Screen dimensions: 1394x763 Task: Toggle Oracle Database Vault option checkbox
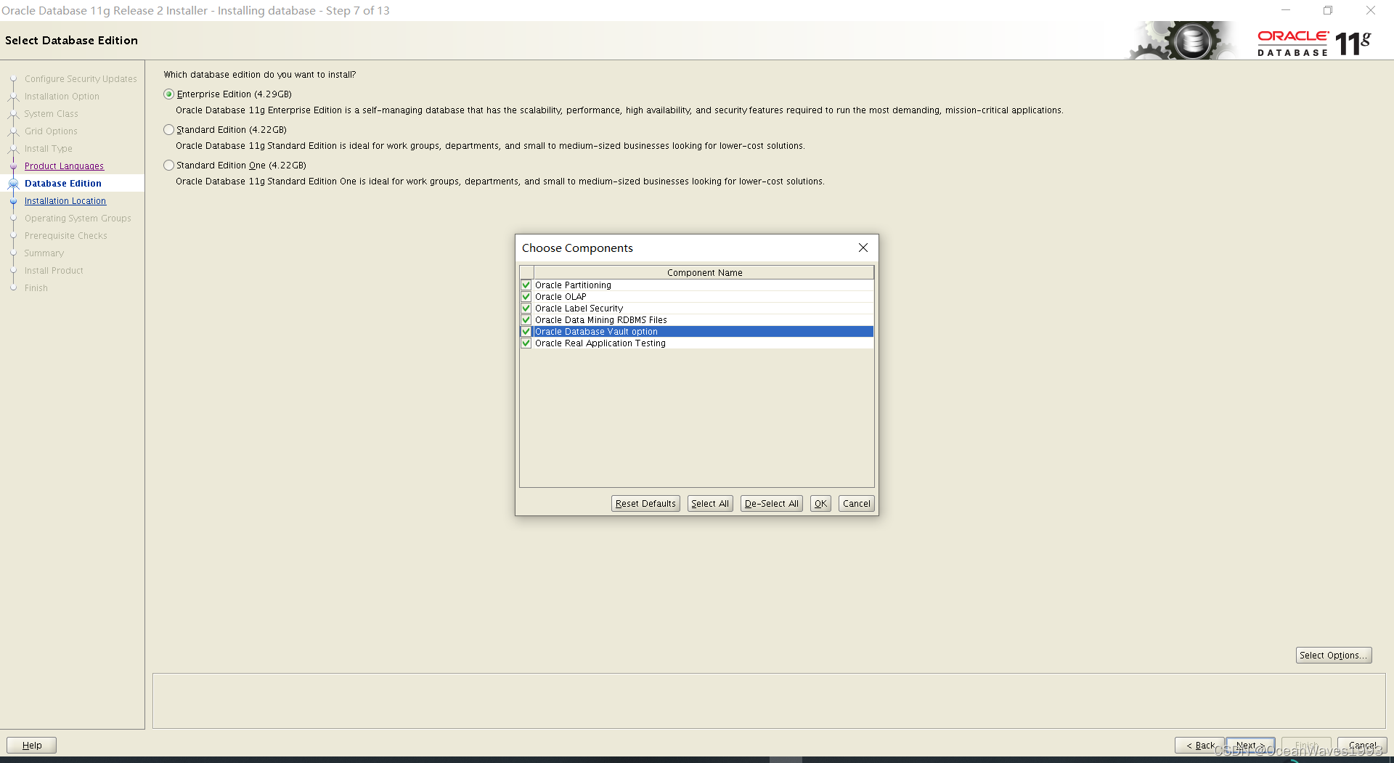click(526, 332)
